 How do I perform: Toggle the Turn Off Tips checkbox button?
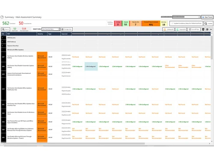[x=194, y=29]
